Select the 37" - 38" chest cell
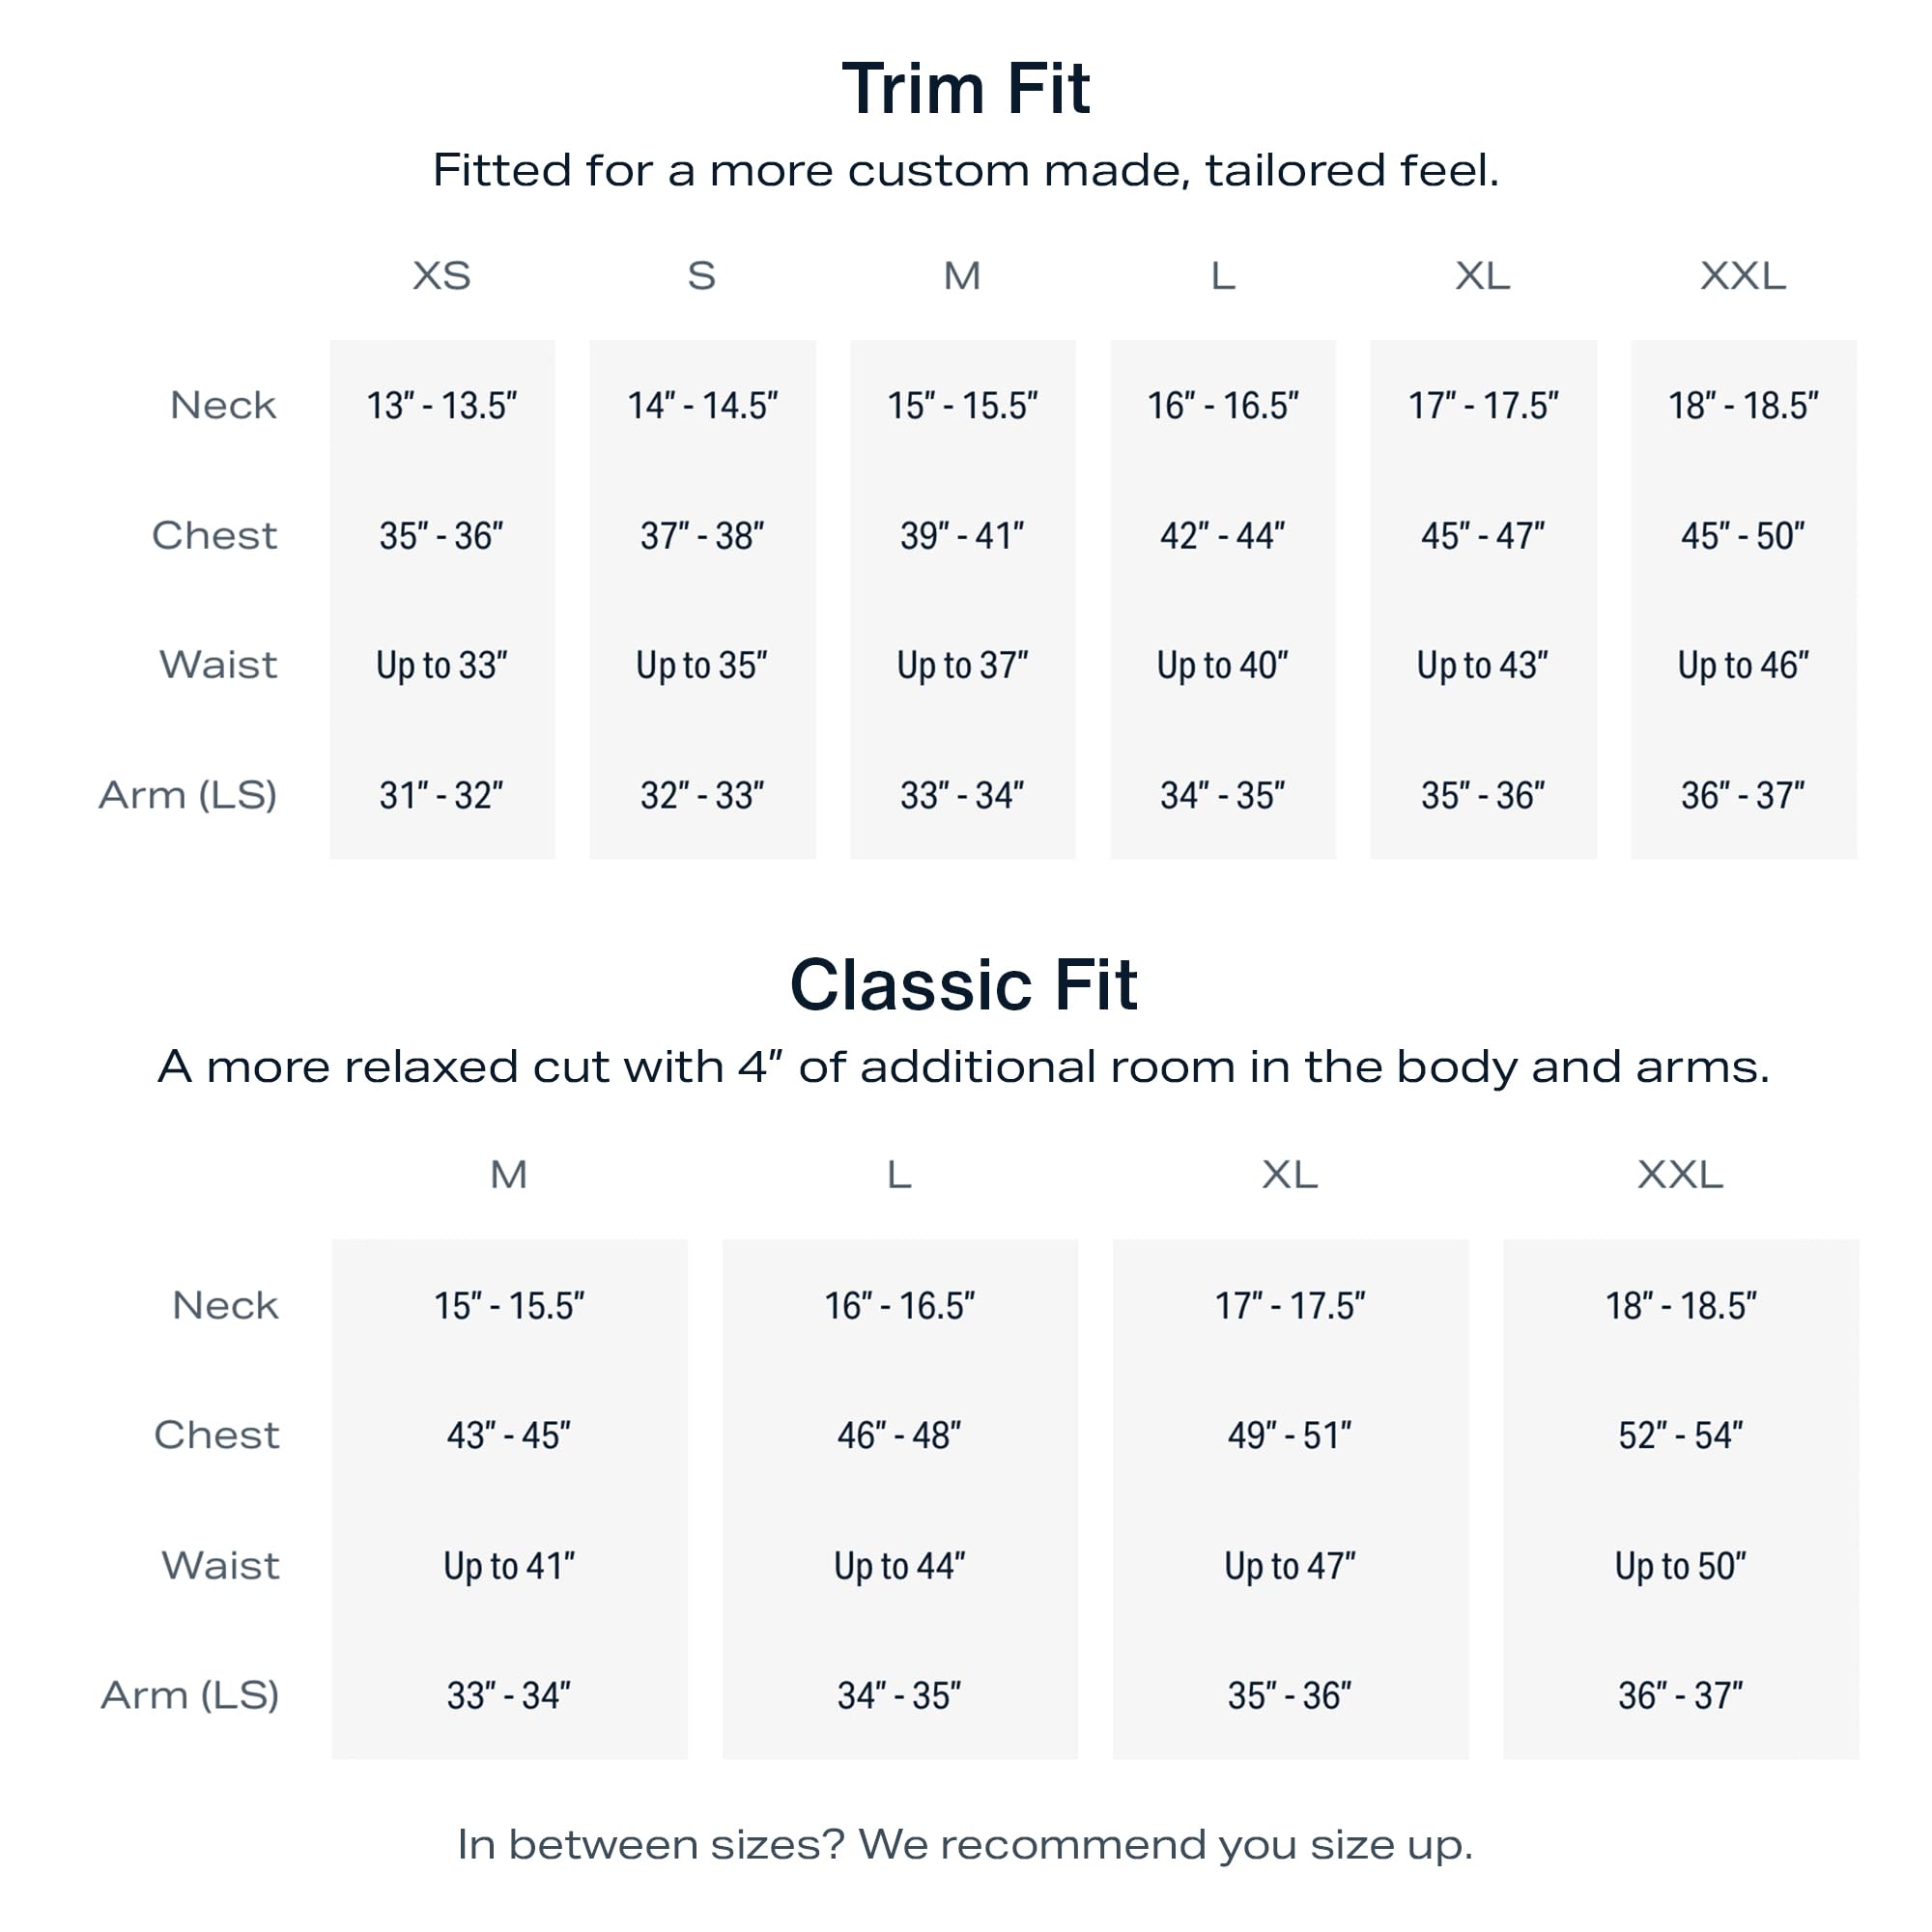1932x1932 pixels. (702, 536)
